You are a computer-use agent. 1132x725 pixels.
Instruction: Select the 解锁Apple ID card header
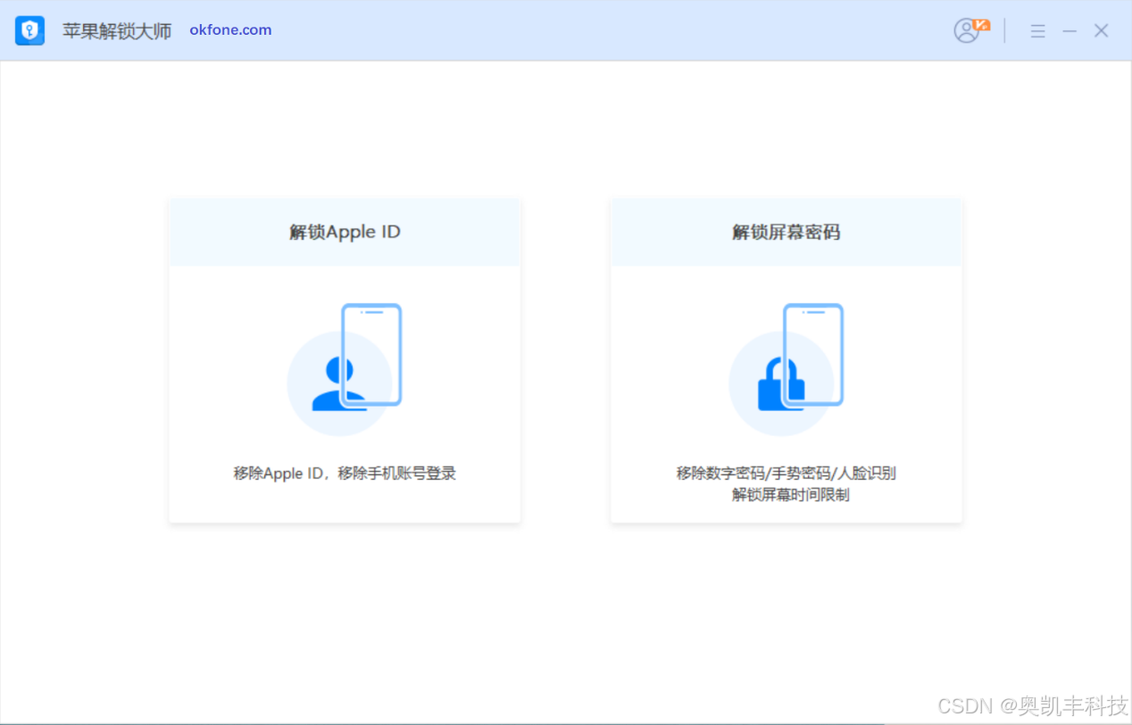click(345, 232)
